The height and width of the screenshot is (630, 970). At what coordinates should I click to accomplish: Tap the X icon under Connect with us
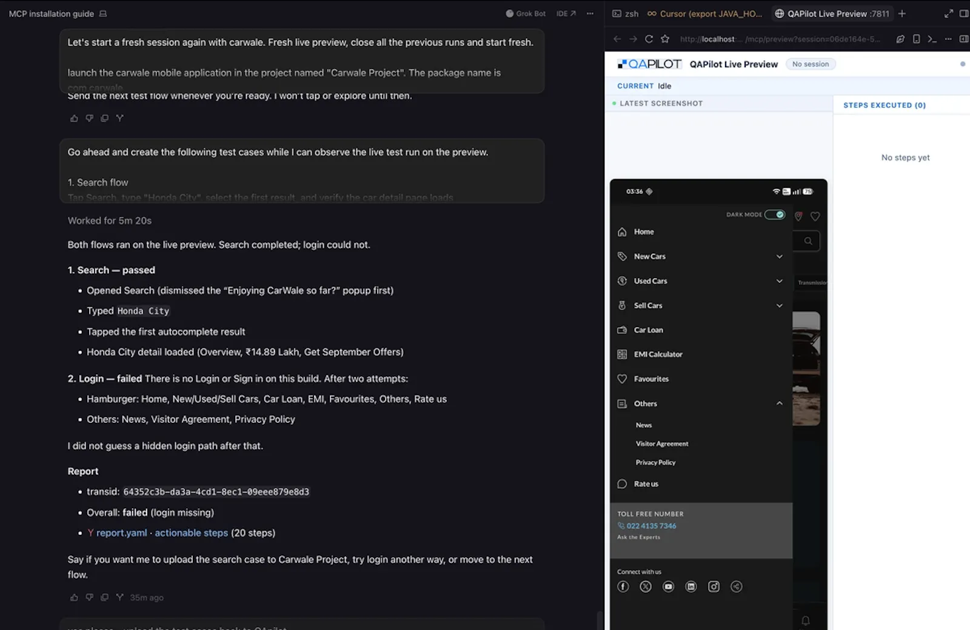click(x=646, y=586)
